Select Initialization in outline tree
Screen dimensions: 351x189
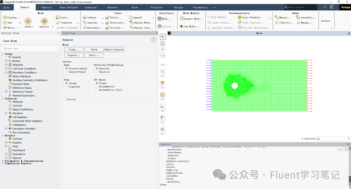pyautogui.click(x=19, y=125)
